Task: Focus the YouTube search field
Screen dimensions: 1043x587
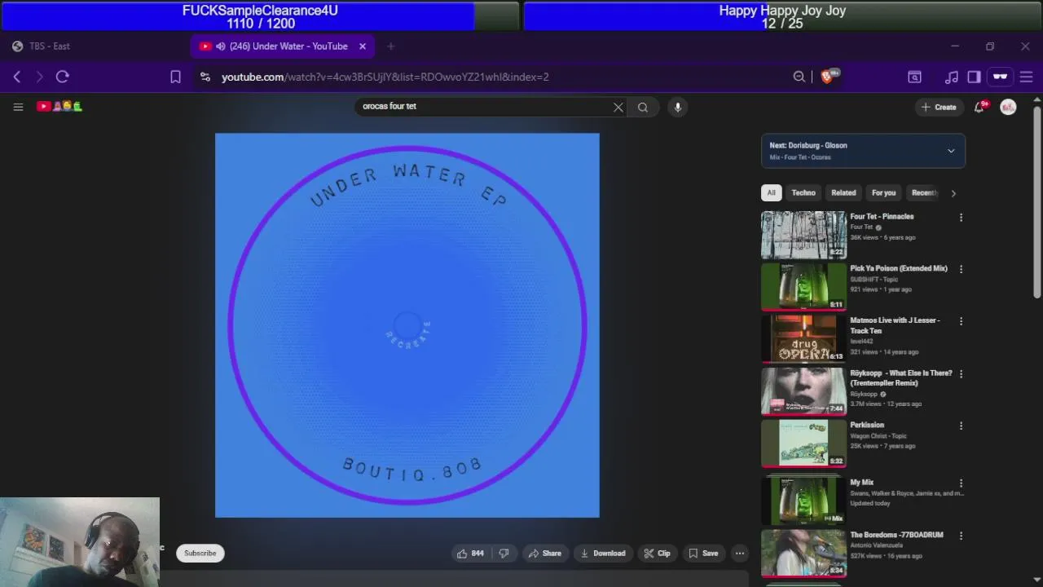Action: pos(485,107)
